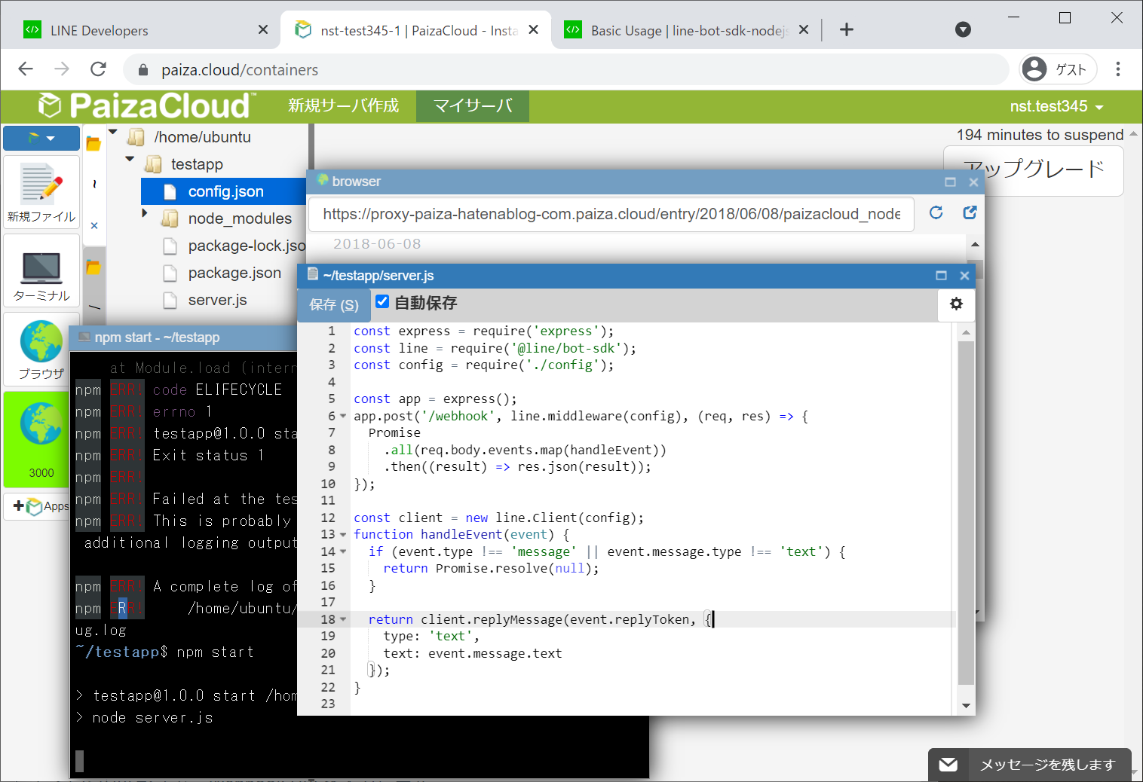Switch to the LINE Developers tab
The height and width of the screenshot is (782, 1143).
coord(143,30)
